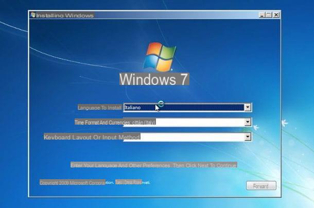The image size is (314, 208).
Task: Open the Keyboard Layout Or Input Method dropdown arrow
Action: click(248, 137)
